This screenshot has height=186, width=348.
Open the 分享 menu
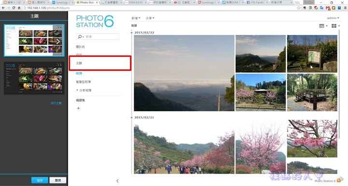pyautogui.click(x=150, y=18)
